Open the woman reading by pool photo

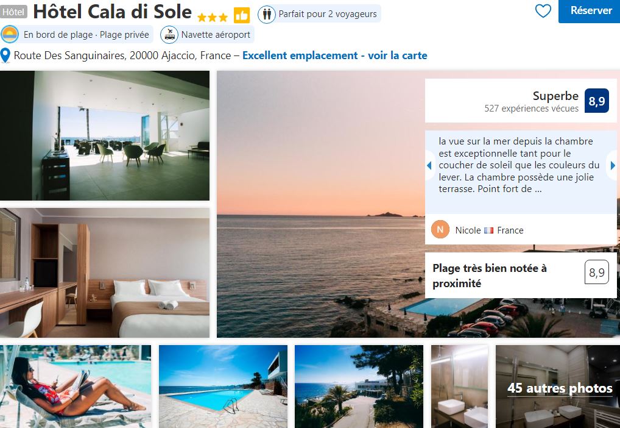[x=76, y=387]
